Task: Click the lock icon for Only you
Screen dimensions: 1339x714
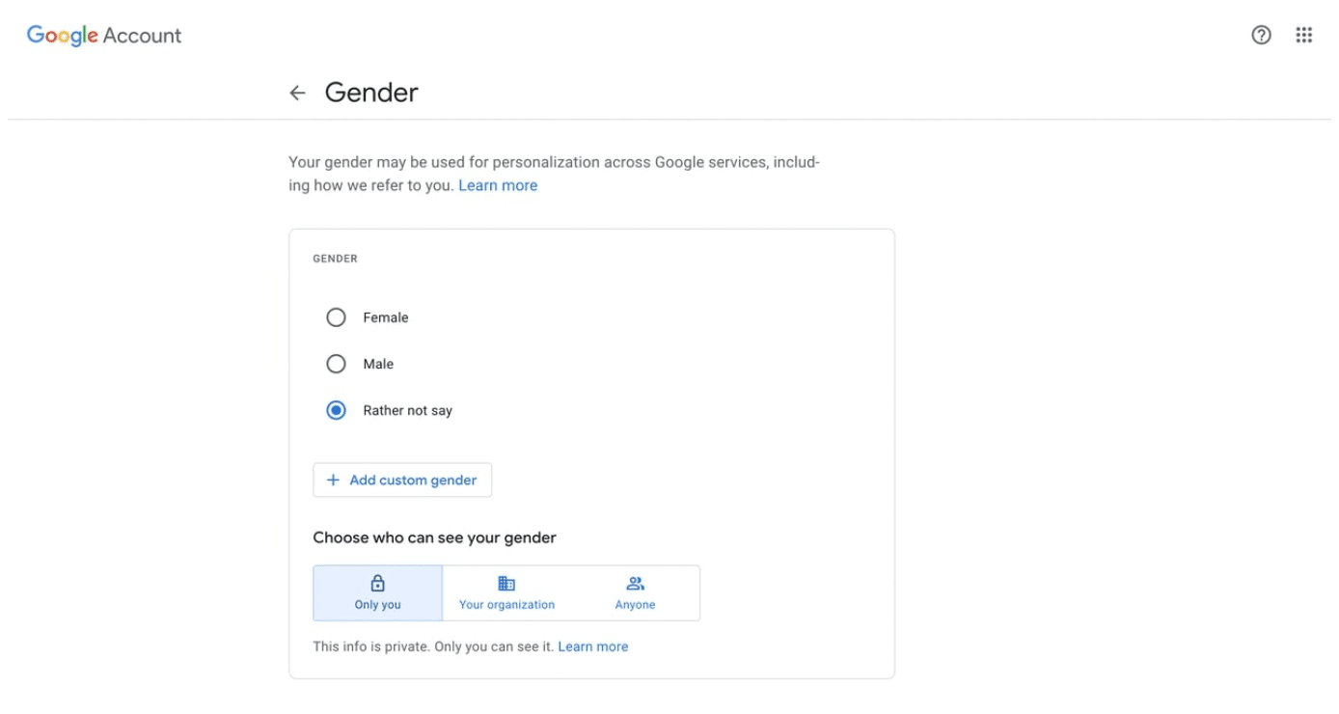Action: click(x=377, y=584)
